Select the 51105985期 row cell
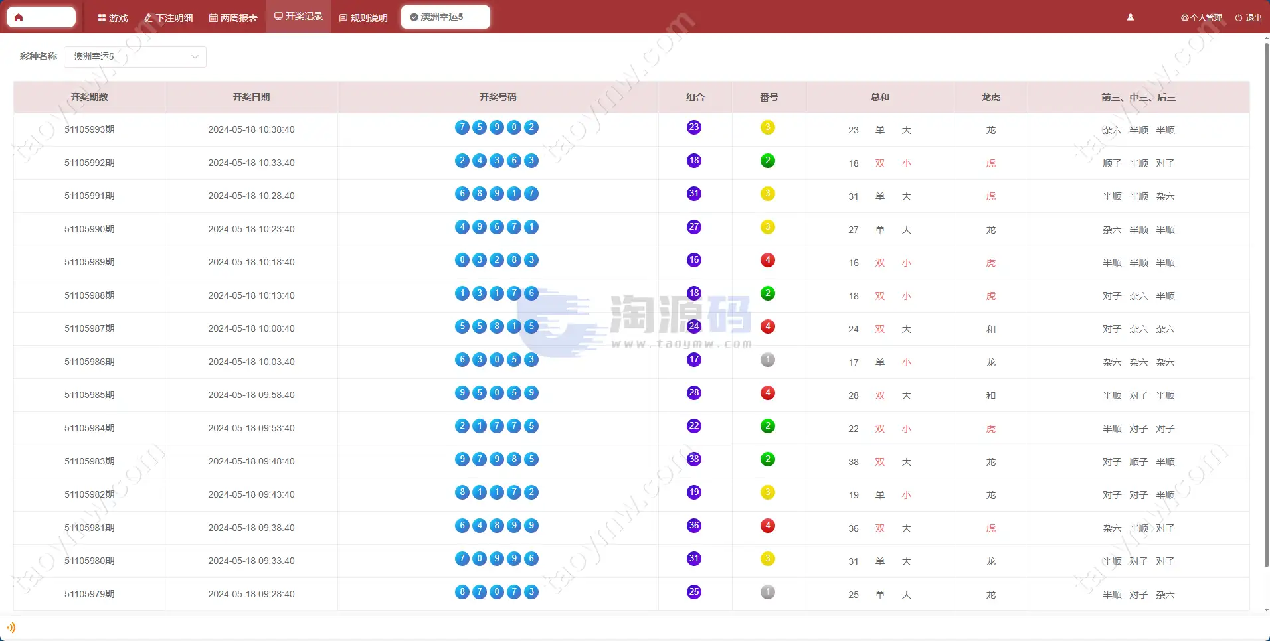The height and width of the screenshot is (641, 1270). point(90,395)
